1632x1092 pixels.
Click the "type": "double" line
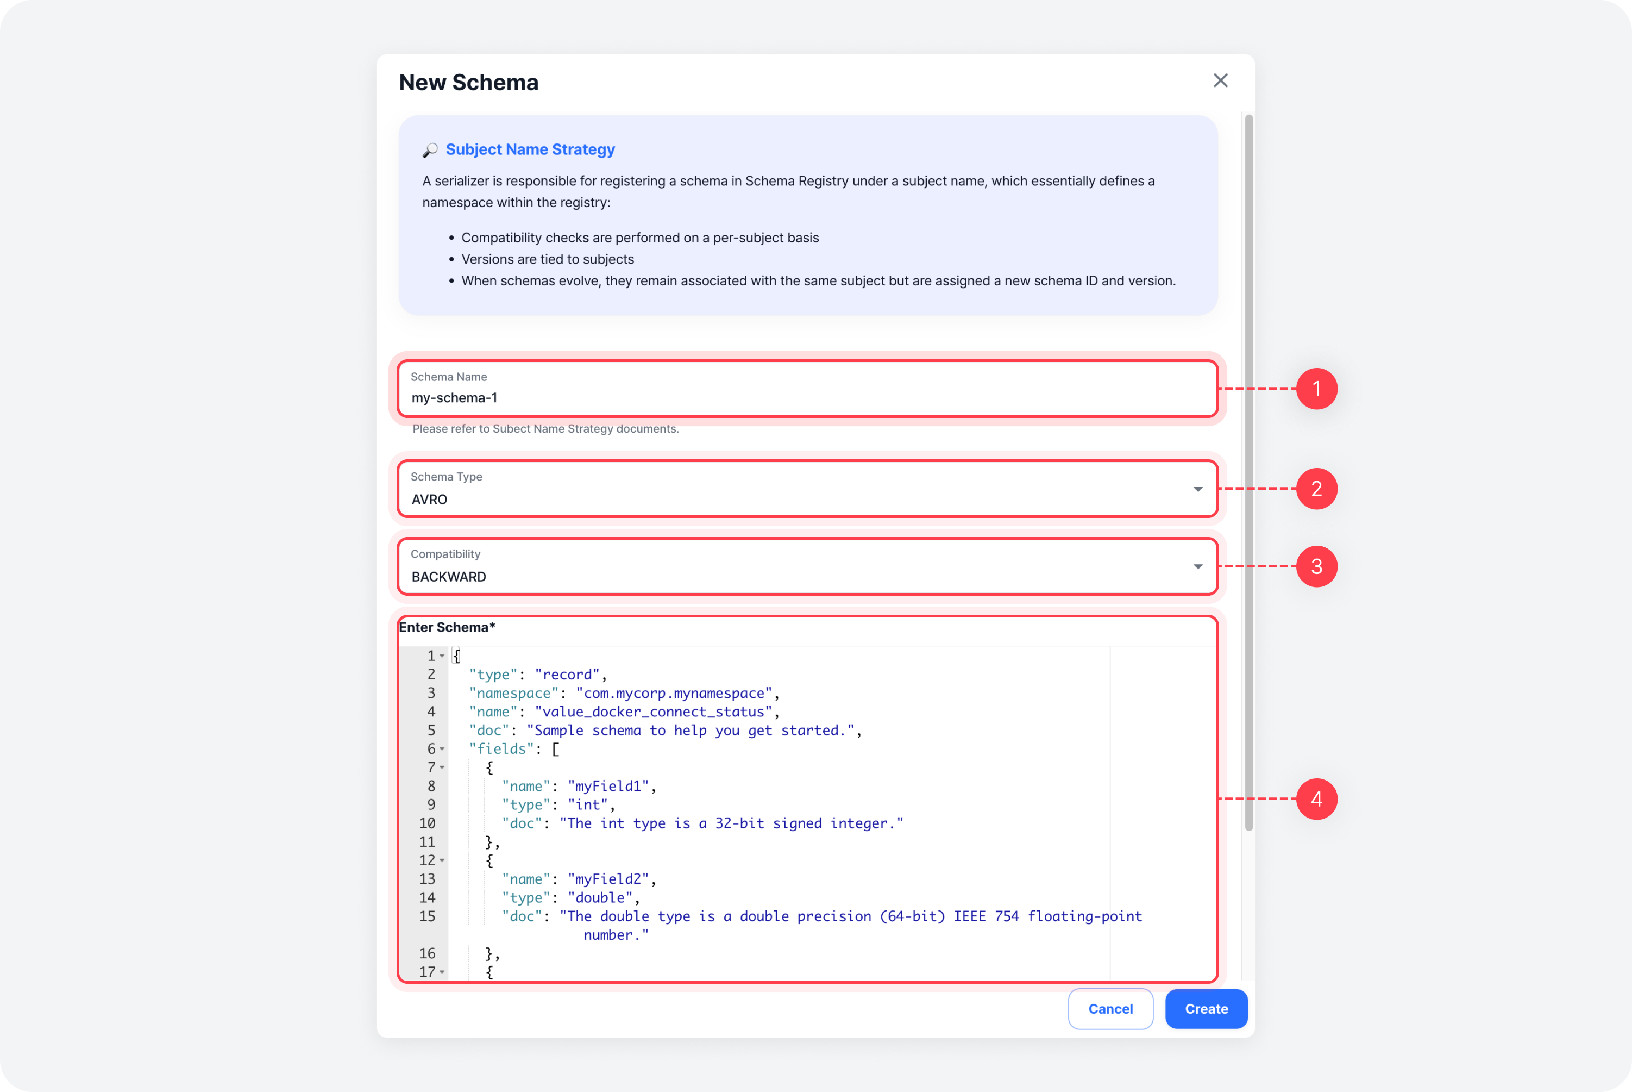(570, 898)
